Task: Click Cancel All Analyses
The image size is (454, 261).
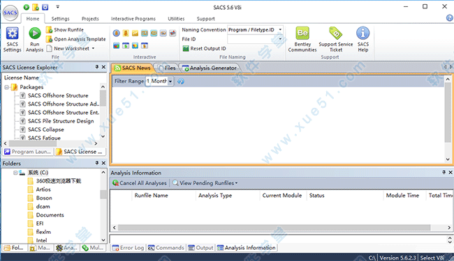Action: [x=140, y=183]
